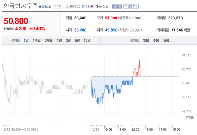Switch to the 3개월 chart period
Screen dimensions: 197x135
point(49,40)
